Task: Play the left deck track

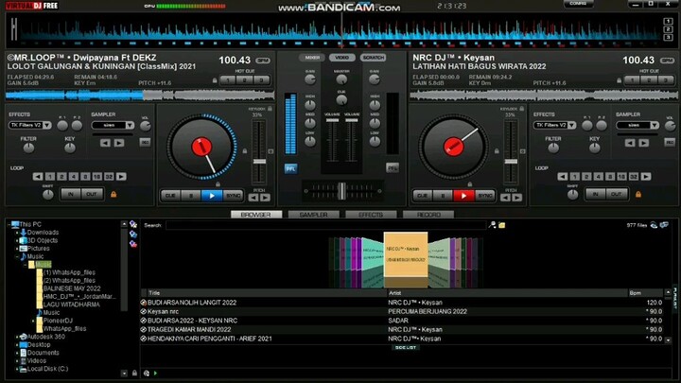Action: [212, 196]
